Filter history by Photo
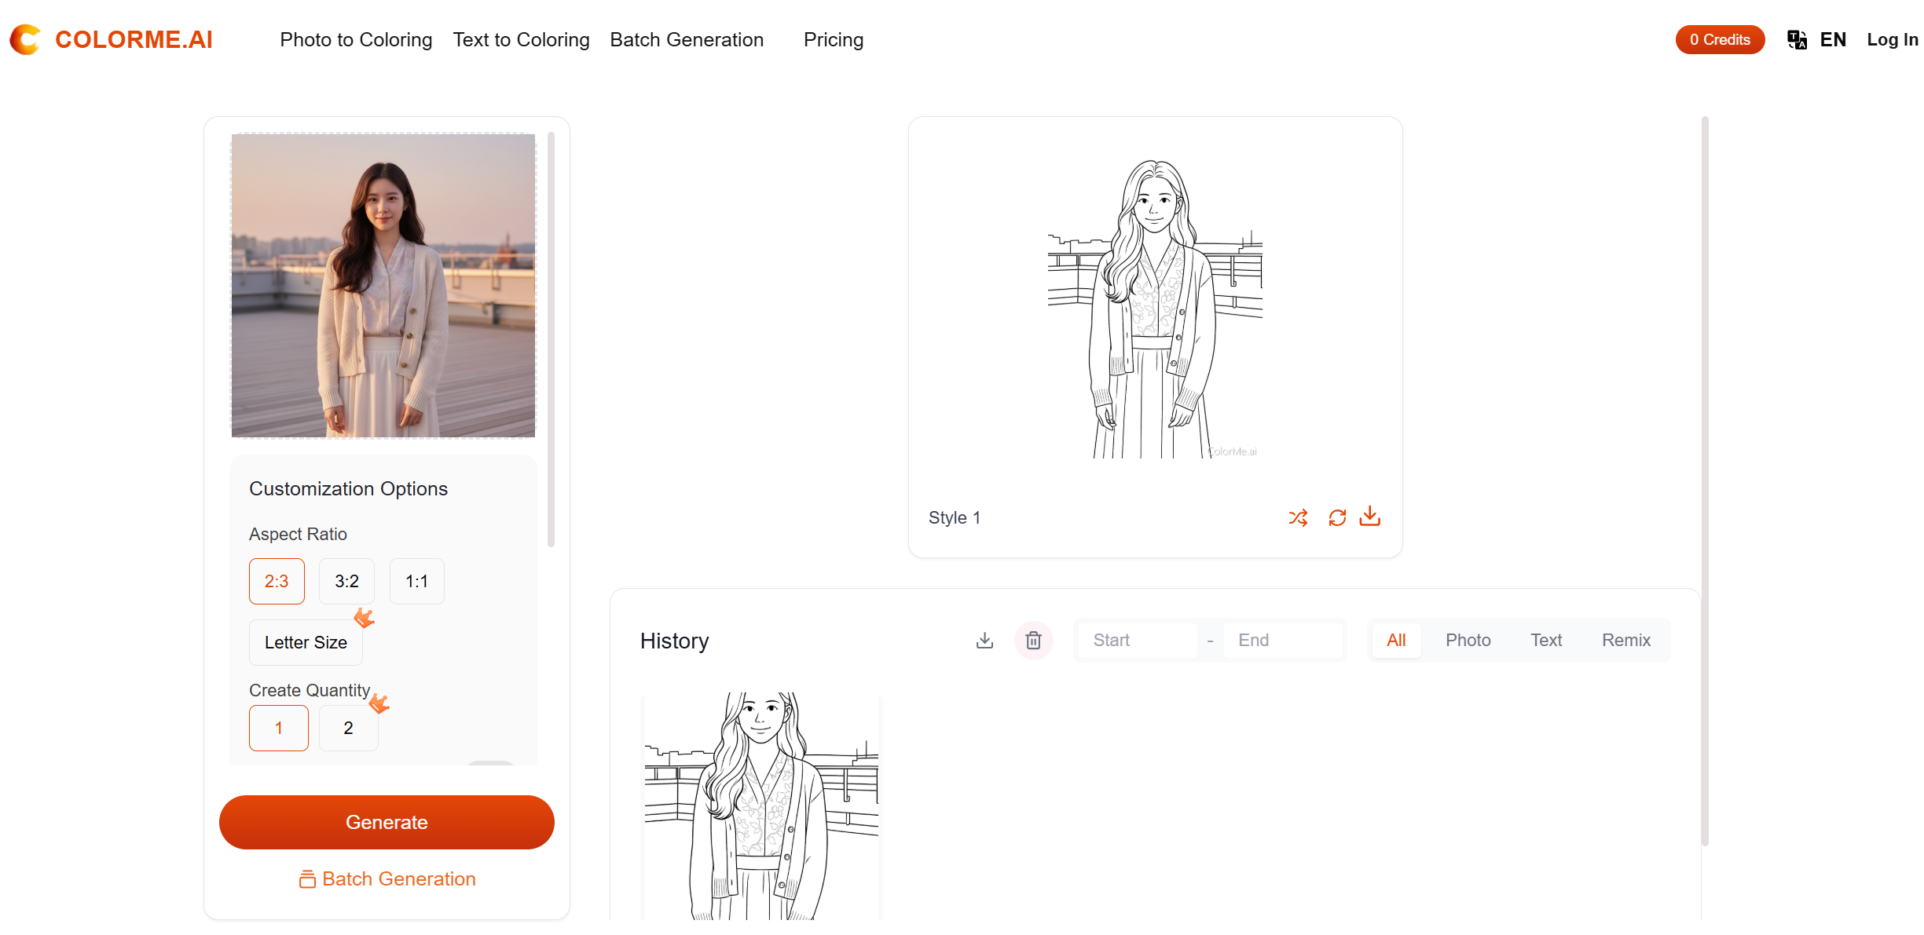 [x=1468, y=640]
